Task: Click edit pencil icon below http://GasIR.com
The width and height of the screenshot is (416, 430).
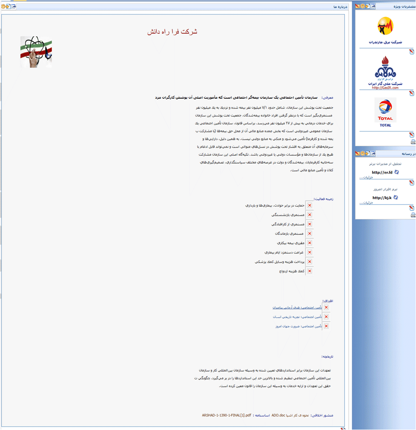Action: click(412, 93)
